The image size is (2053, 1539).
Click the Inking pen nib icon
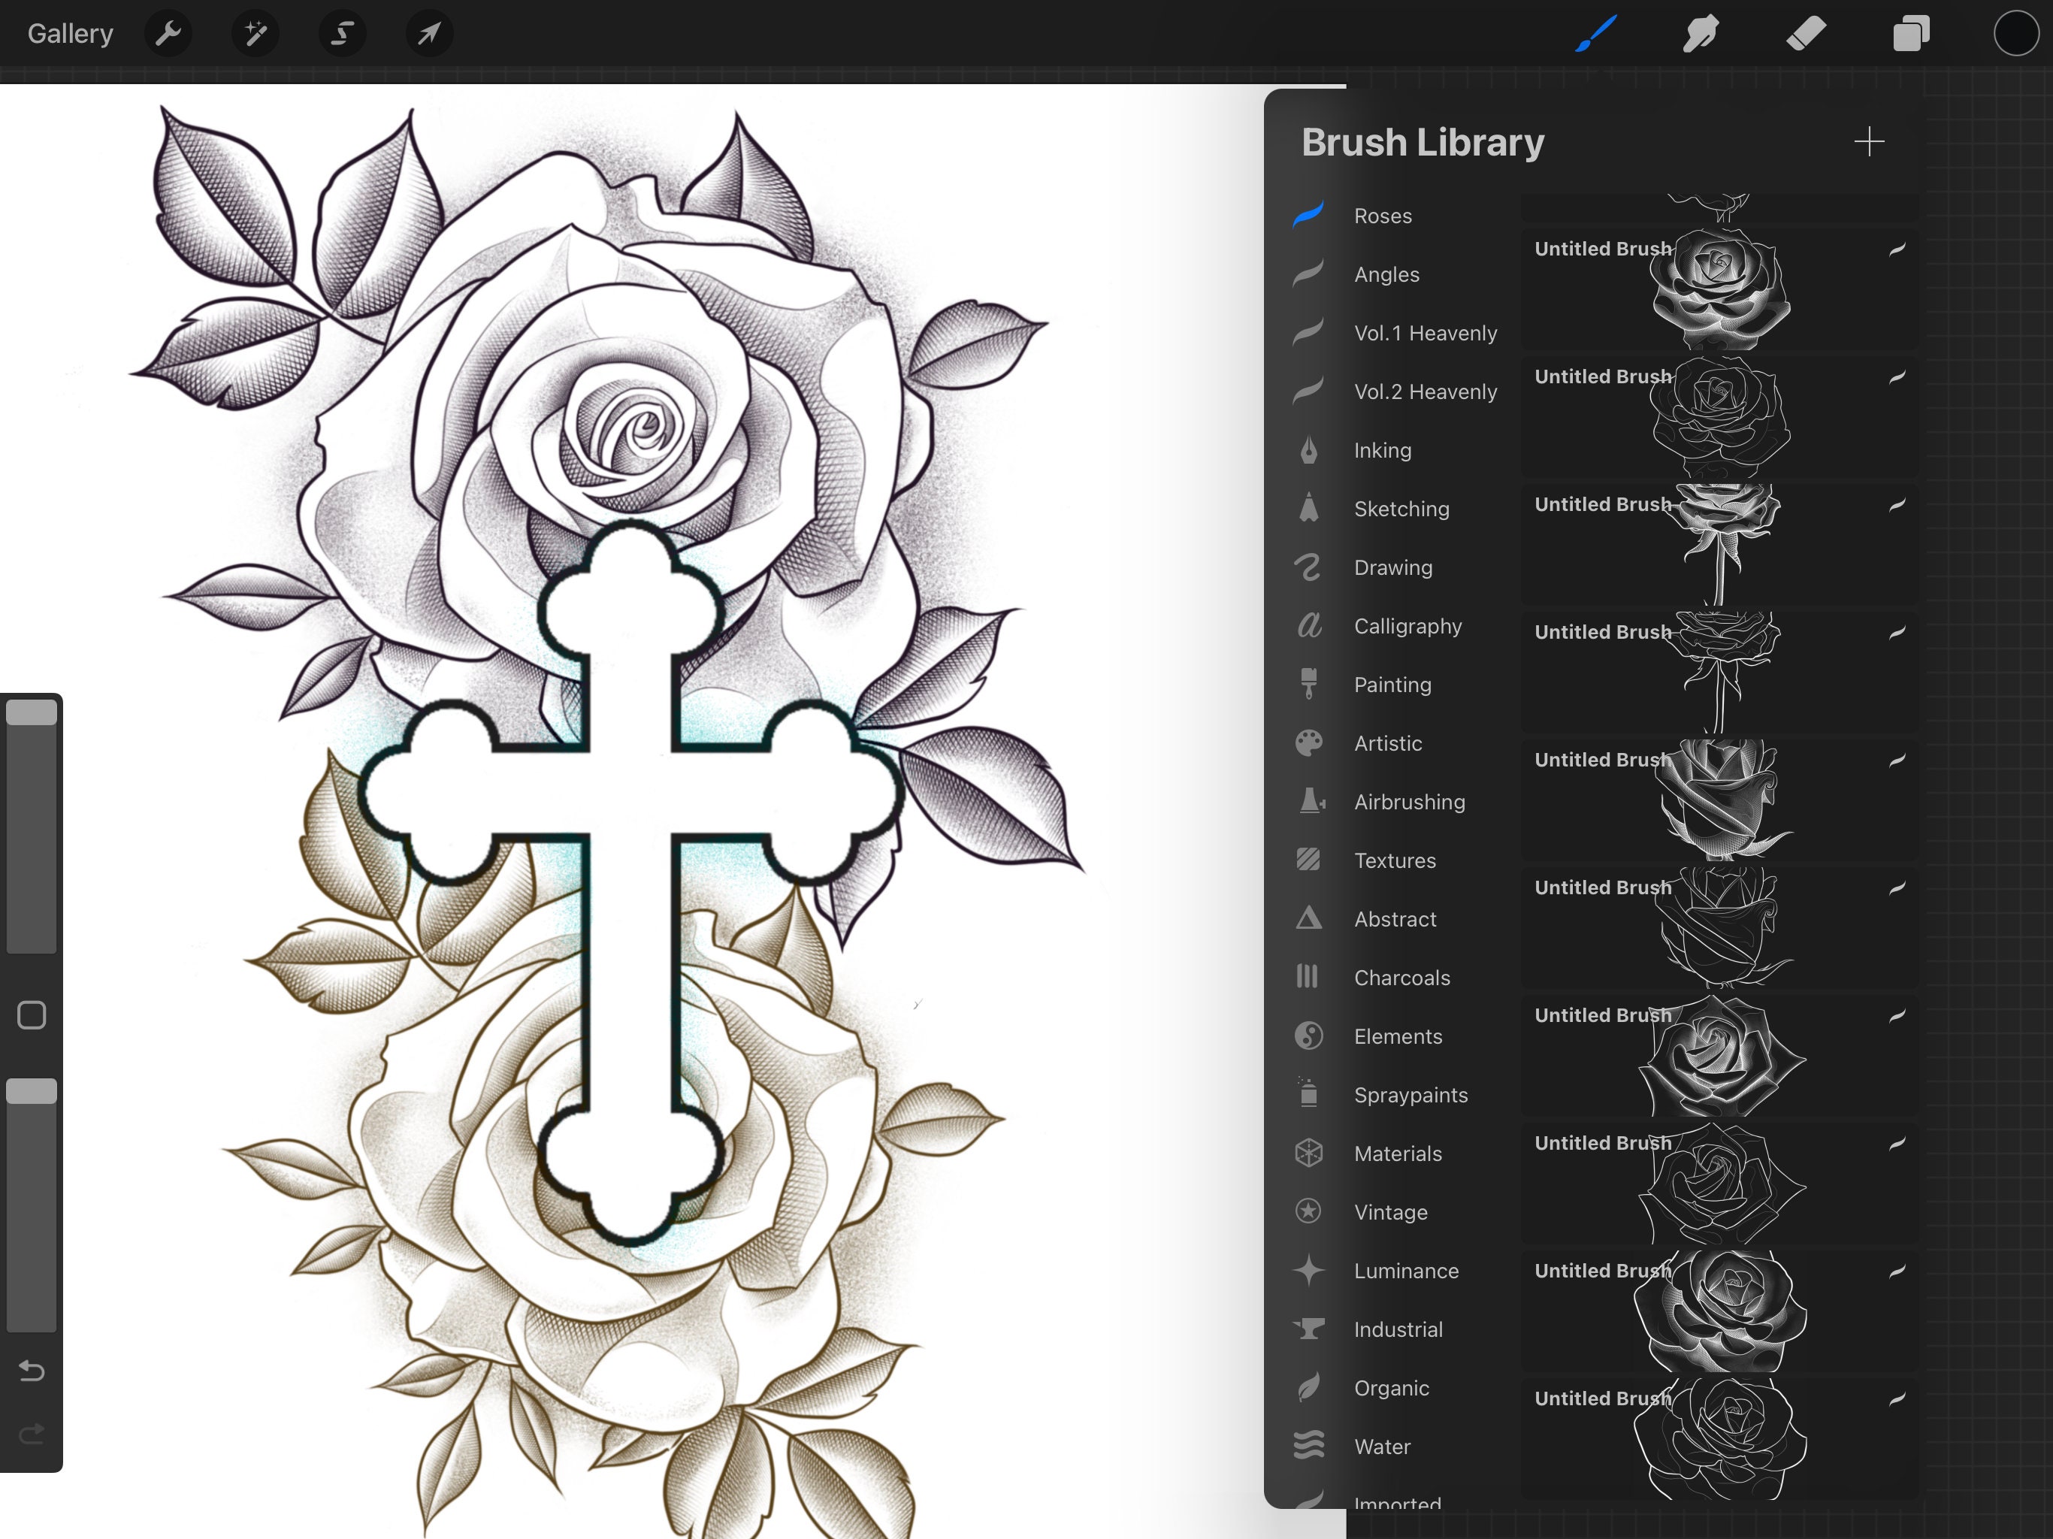pos(1308,450)
